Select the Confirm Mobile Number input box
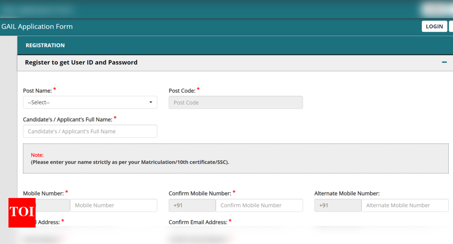Image resolution: width=453 pixels, height=244 pixels. (x=259, y=205)
